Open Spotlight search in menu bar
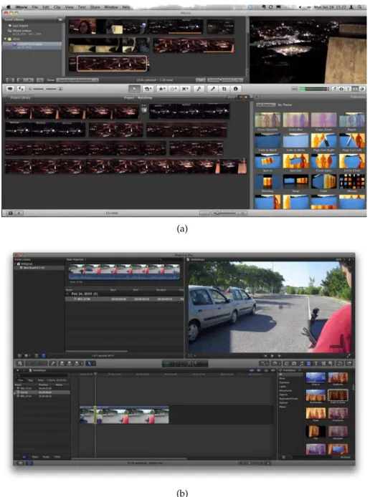The height and width of the screenshot is (497, 370). click(360, 7)
